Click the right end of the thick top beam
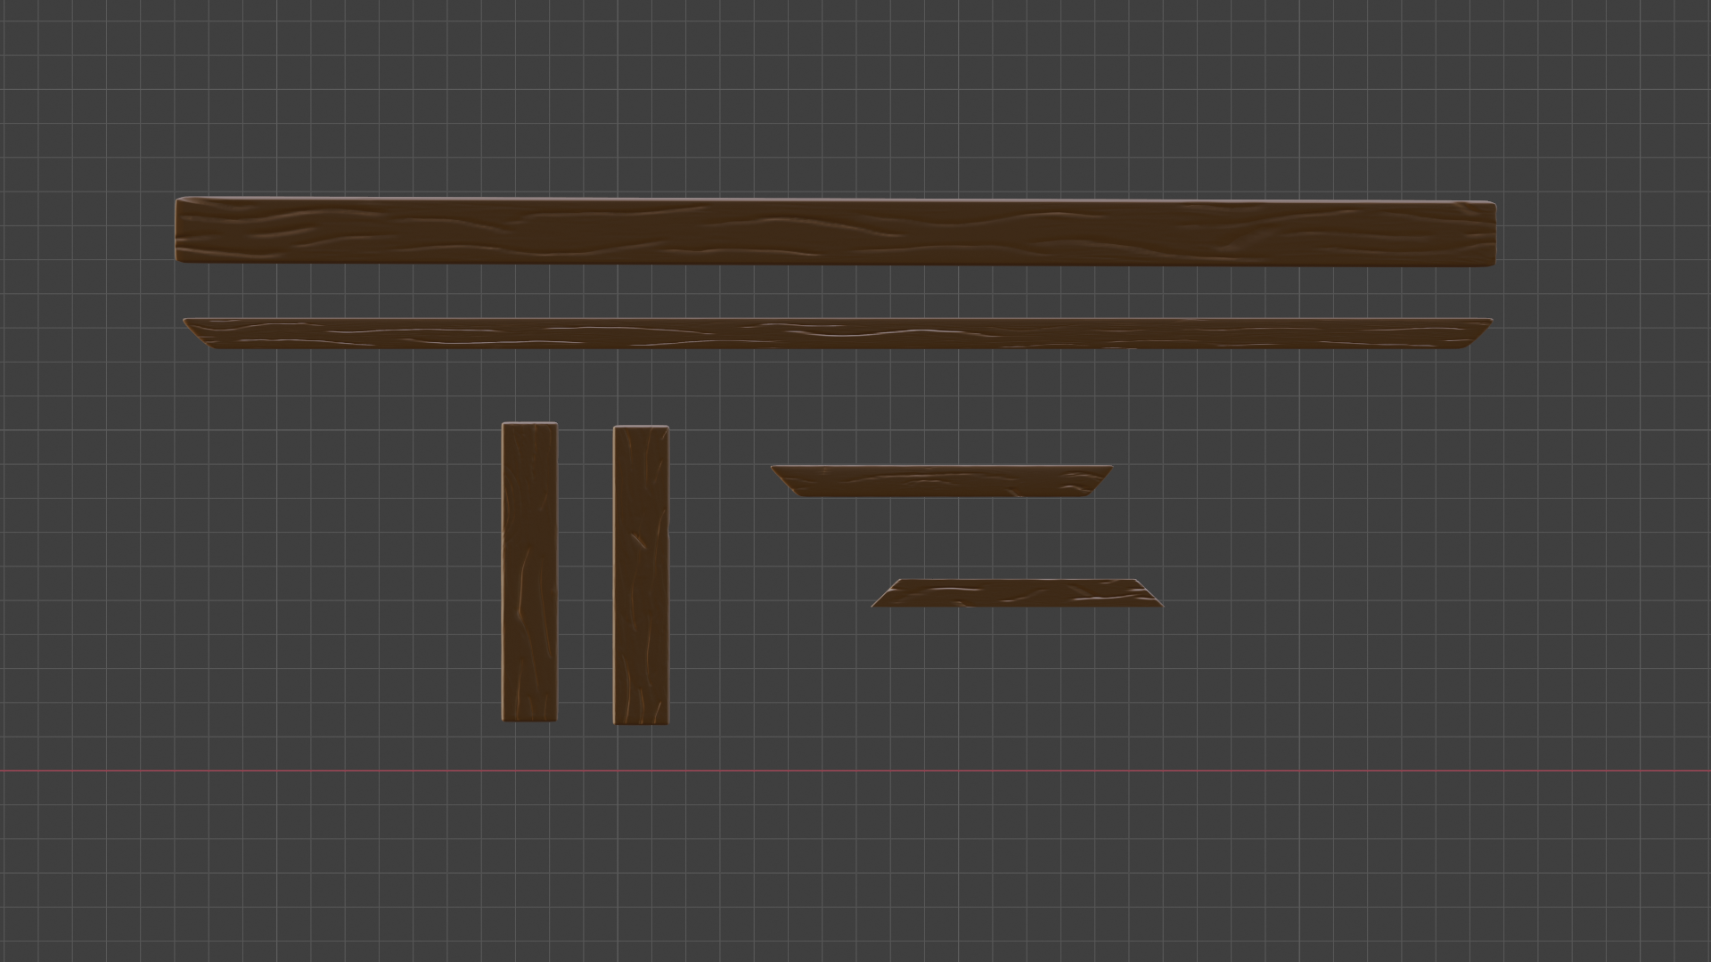The width and height of the screenshot is (1711, 962). tap(1486, 233)
